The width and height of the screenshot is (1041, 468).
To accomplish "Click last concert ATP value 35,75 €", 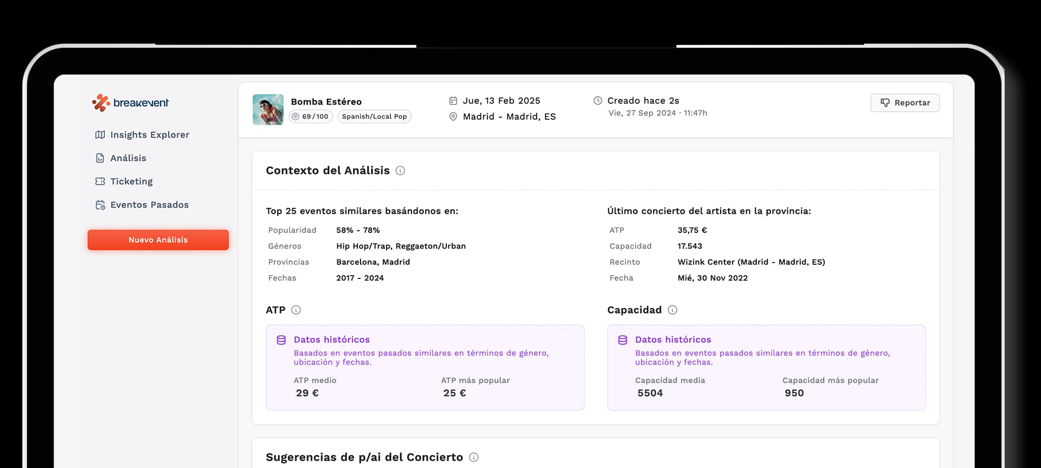I will coord(692,230).
